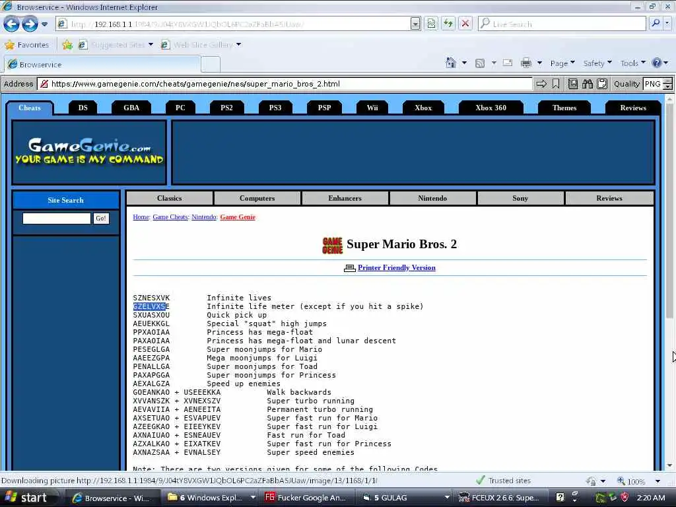Expand the Live Search provider dropdown
Image resolution: width=676 pixels, height=507 pixels.
668,23
